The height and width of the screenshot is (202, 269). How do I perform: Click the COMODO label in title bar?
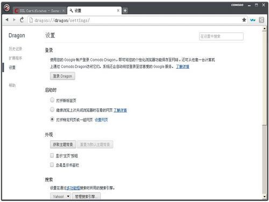[x=237, y=5]
